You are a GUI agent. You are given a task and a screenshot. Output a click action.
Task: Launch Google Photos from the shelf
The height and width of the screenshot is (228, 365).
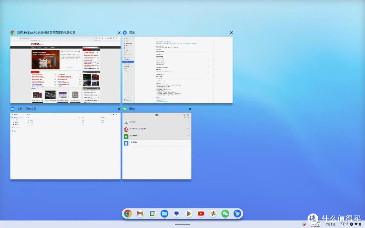213,213
